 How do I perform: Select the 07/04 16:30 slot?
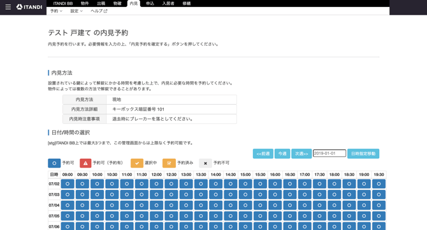290,205
